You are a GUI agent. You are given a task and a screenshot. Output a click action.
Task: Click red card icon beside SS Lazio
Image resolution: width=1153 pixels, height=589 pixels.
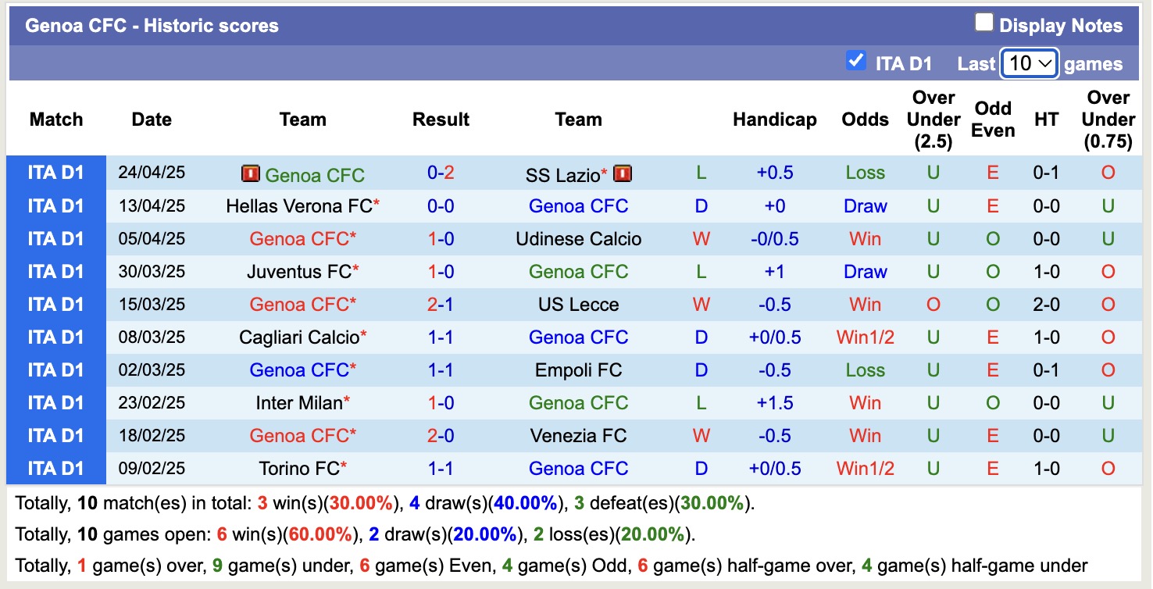[x=623, y=173]
